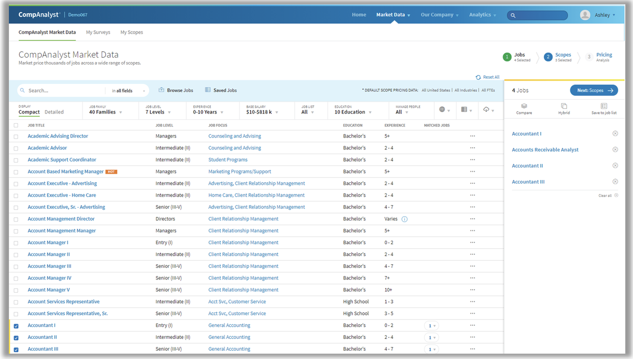
Task: Open the Analytics menu
Action: point(482,15)
